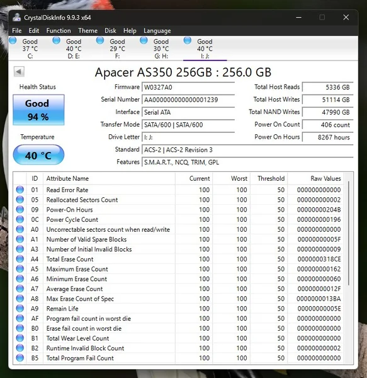Click Total NAND Writes value 47990 GB

328,112
